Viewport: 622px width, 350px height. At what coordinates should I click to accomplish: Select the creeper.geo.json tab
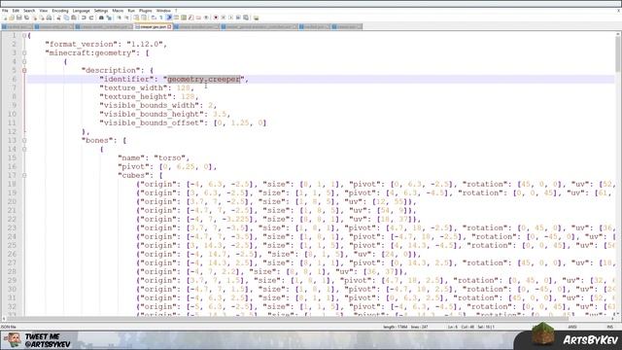(x=153, y=26)
